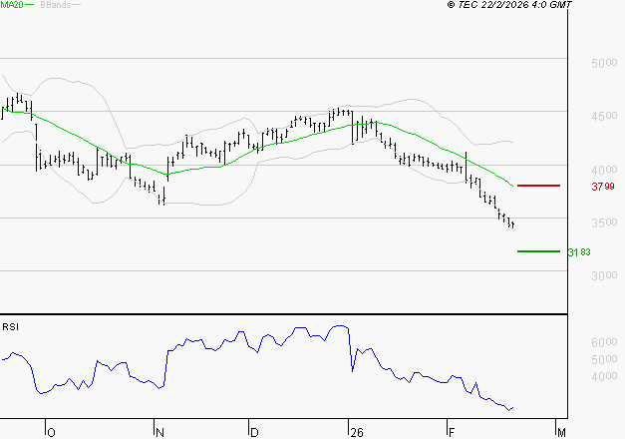Image resolution: width=625 pixels, height=439 pixels.
Task: Click the 26 year marker on time axis
Action: (x=357, y=433)
